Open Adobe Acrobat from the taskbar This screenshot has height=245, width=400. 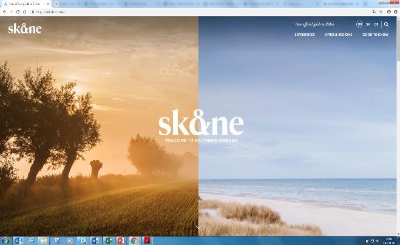pyautogui.click(x=147, y=241)
